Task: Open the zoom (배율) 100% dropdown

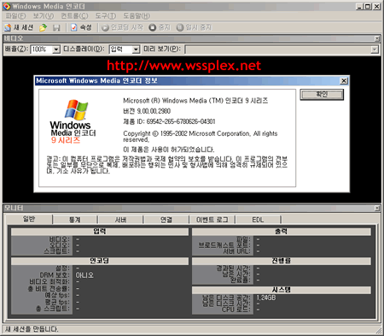Action: click(x=56, y=50)
